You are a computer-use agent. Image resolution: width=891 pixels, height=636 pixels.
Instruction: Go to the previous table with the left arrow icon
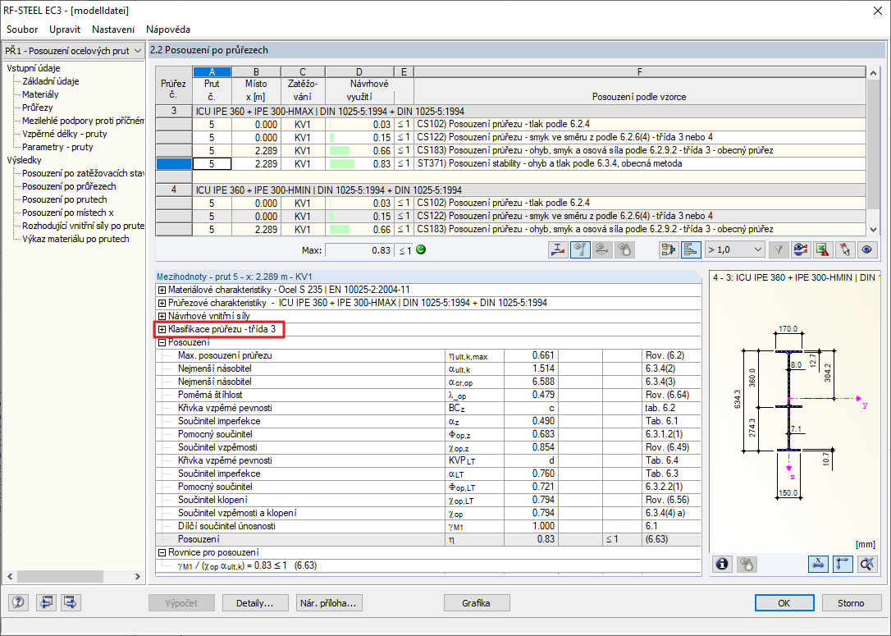point(46,602)
